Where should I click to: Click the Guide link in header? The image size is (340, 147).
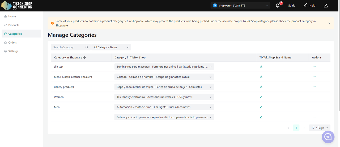point(291,6)
